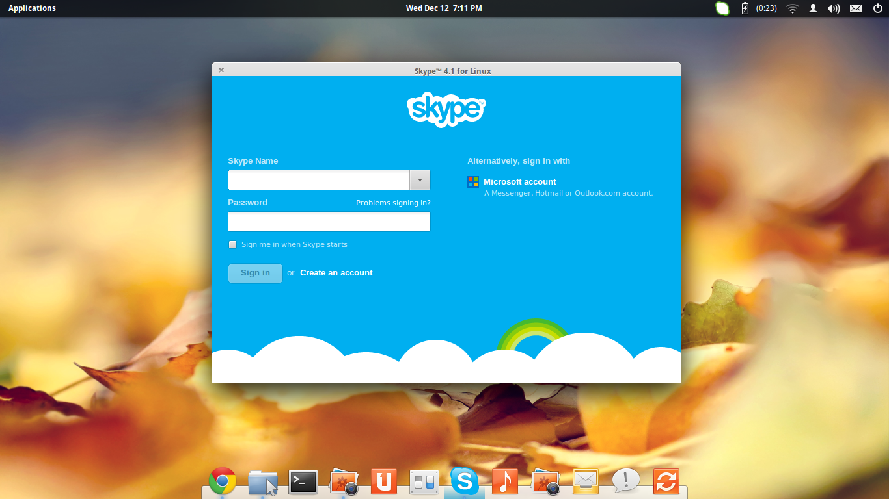
Task: Launch the Terminal from the dock
Action: [x=303, y=482]
